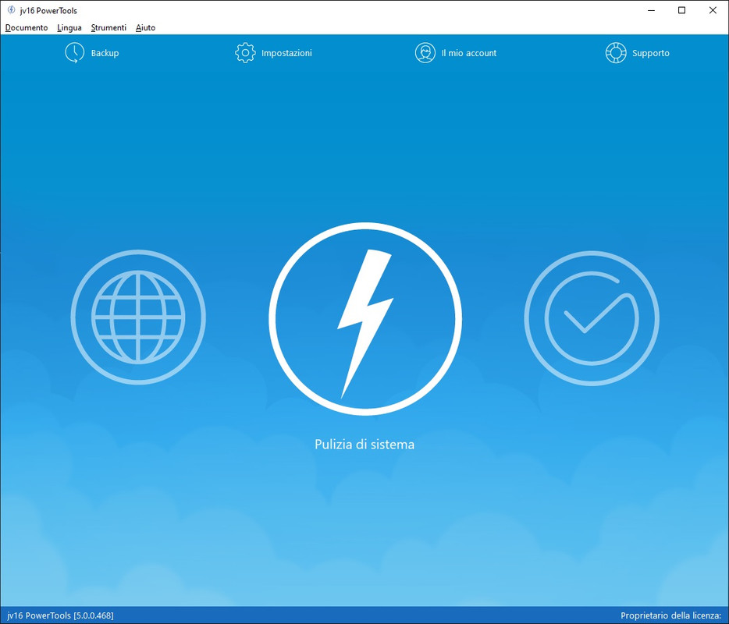
Task: Click the Supporto lifebuoy icon
Action: coord(616,53)
